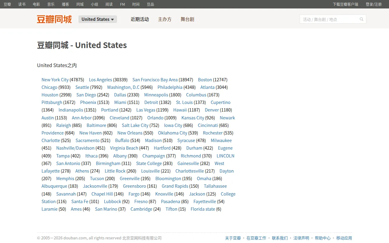Open 关于豆瓣 in the footer
The image size is (389, 243).
(x=233, y=238)
